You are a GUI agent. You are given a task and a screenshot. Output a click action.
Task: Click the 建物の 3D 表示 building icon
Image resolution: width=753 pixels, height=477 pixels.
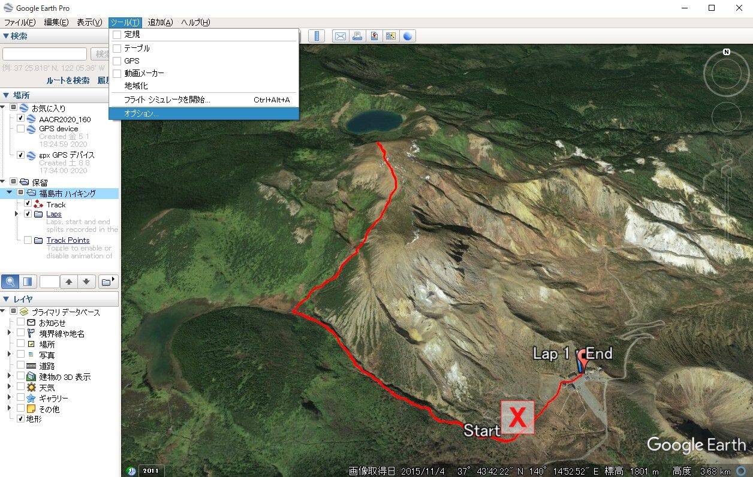pyautogui.click(x=31, y=377)
